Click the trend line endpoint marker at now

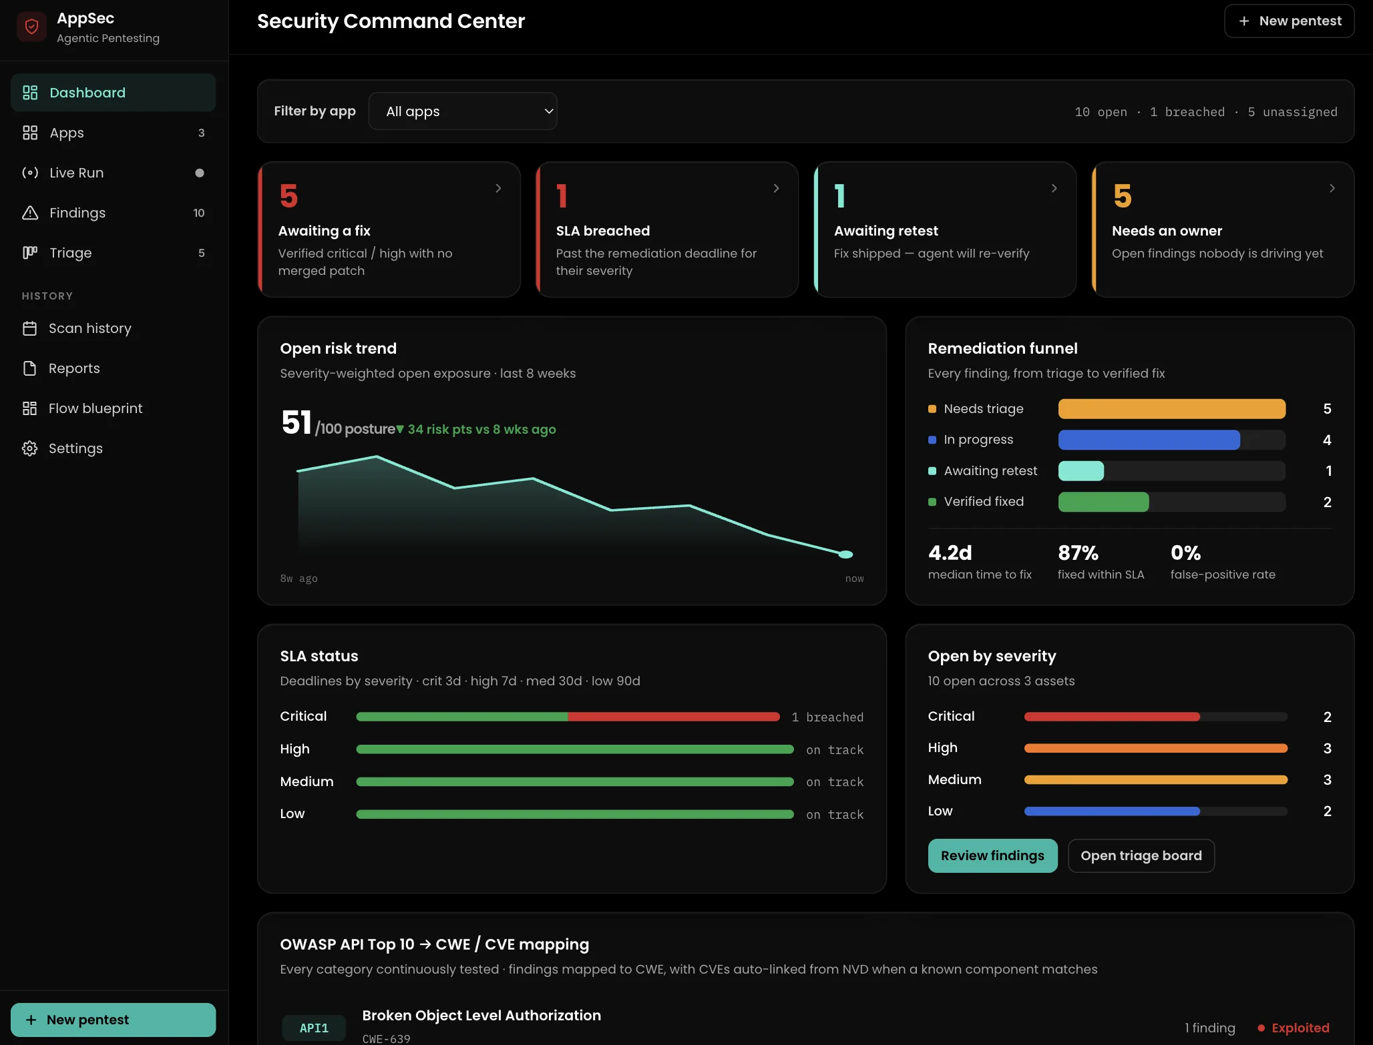pyautogui.click(x=845, y=555)
